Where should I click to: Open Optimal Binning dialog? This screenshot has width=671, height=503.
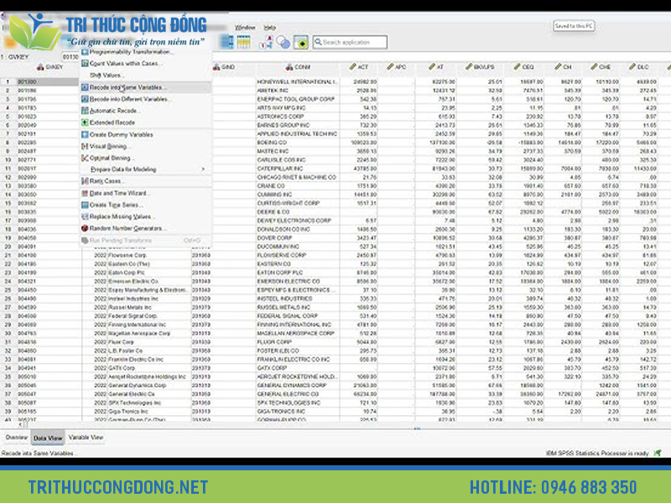pyautogui.click(x=146, y=158)
